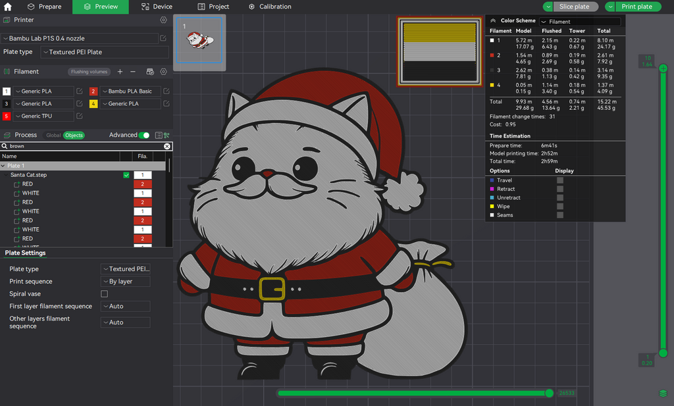The height and width of the screenshot is (406, 674).
Task: Edit filament 4 Generic PLA preset
Action: pos(167,103)
